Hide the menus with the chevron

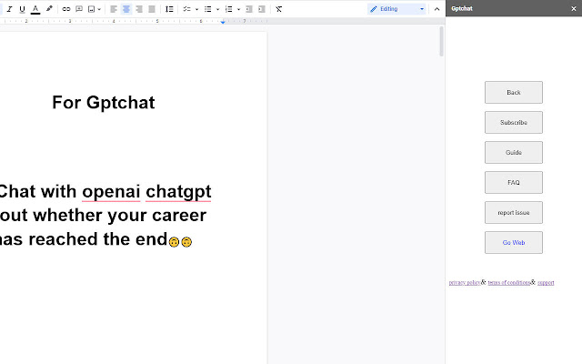(436, 9)
